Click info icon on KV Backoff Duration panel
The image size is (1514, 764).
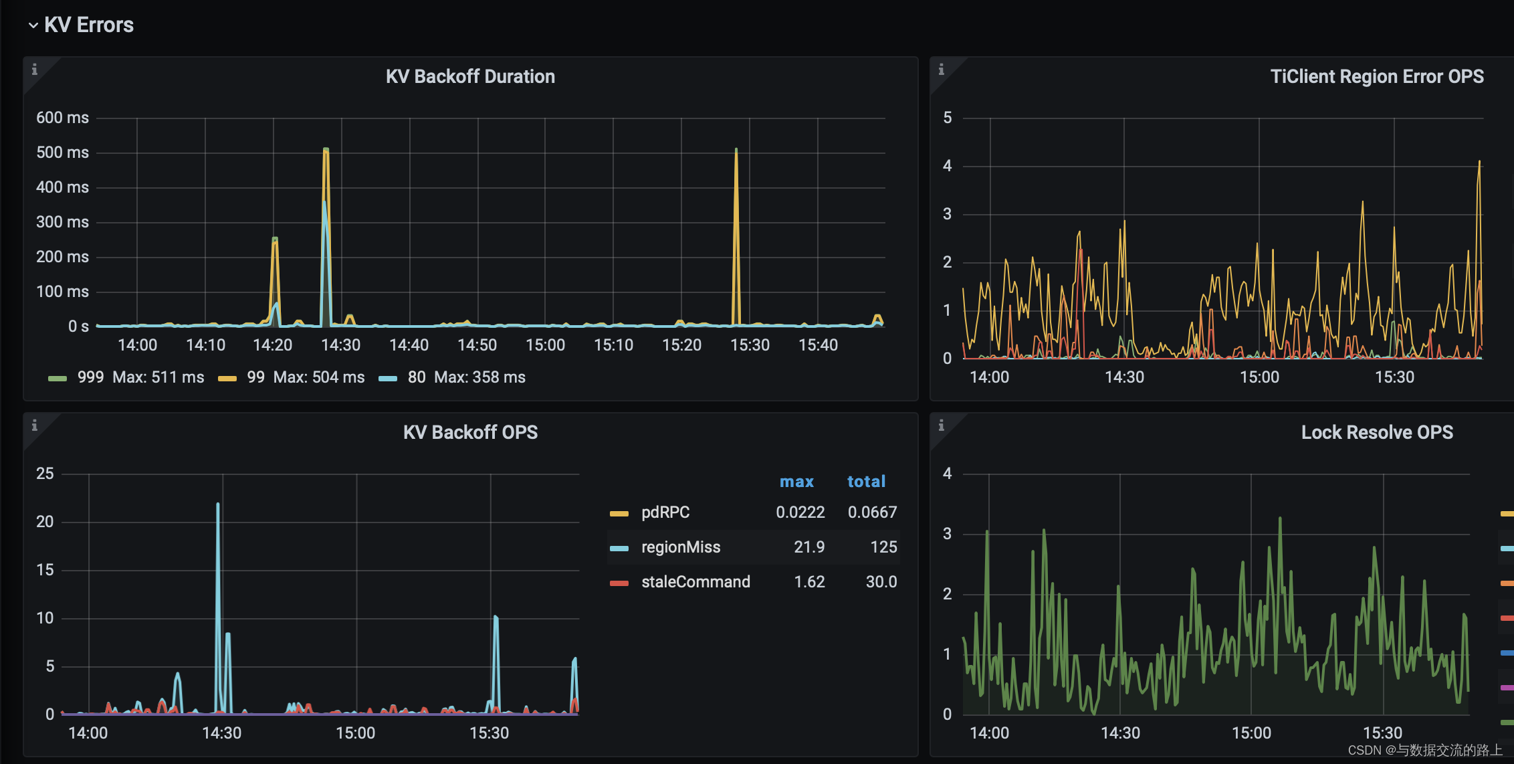pos(35,69)
